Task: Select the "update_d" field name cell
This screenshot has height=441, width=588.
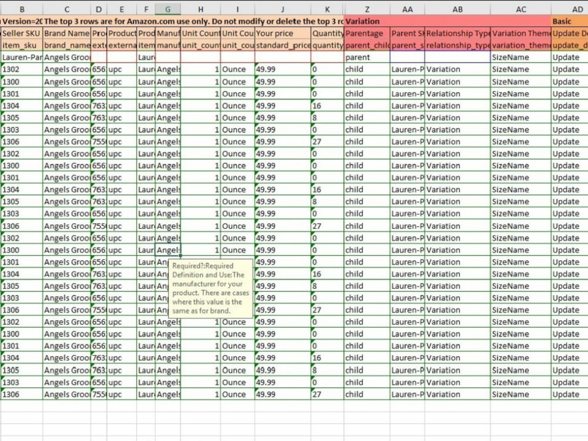Action: (x=570, y=45)
